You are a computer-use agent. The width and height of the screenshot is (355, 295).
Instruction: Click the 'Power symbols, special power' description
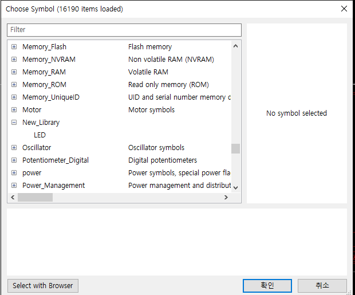point(179,173)
